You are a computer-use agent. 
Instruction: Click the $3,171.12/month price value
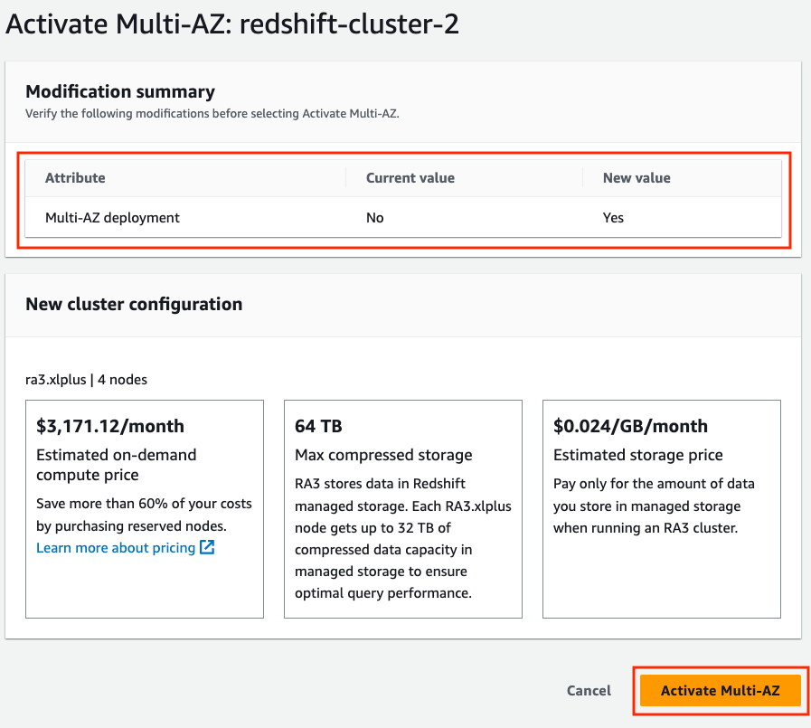point(110,426)
